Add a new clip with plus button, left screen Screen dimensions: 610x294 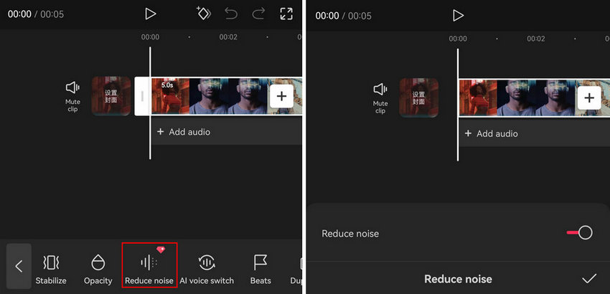tap(281, 96)
